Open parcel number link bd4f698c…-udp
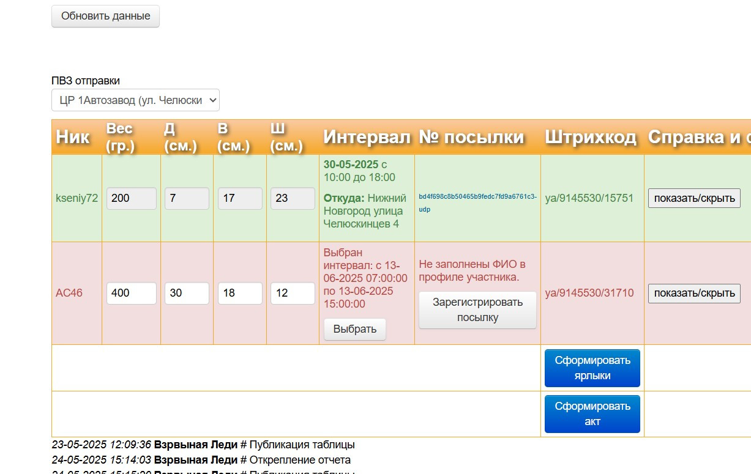The image size is (751, 474). (477, 202)
